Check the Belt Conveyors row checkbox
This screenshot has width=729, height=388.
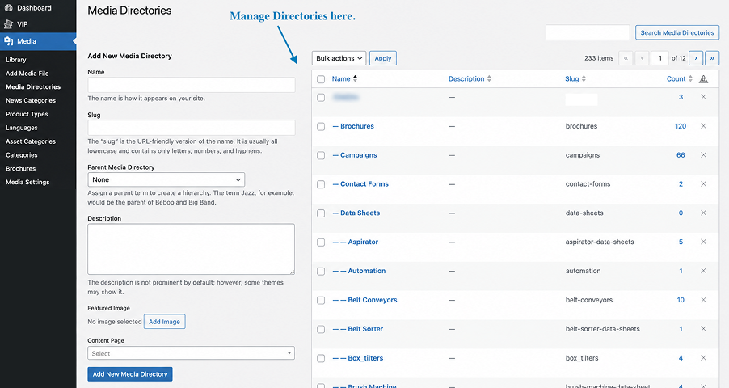[x=321, y=301]
